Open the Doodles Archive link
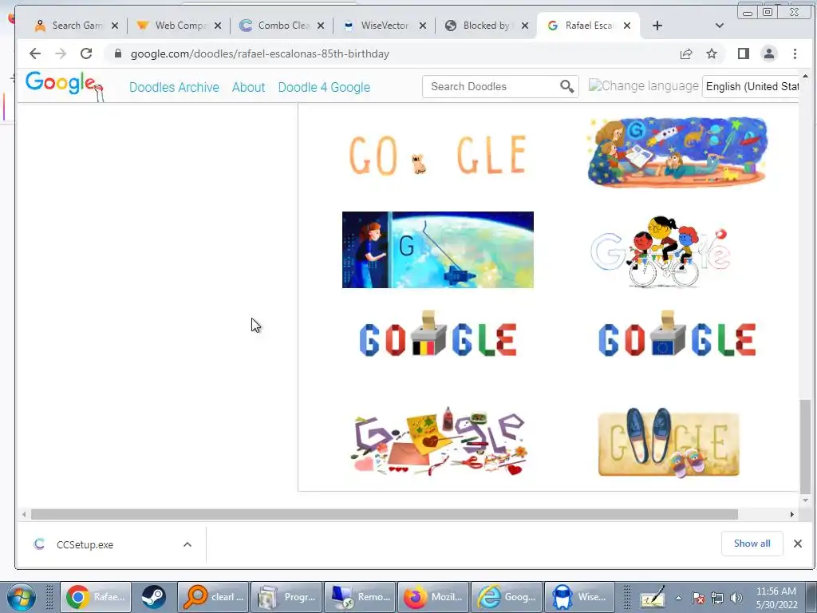 coord(174,87)
